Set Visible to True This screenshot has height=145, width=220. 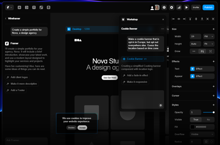196,120
